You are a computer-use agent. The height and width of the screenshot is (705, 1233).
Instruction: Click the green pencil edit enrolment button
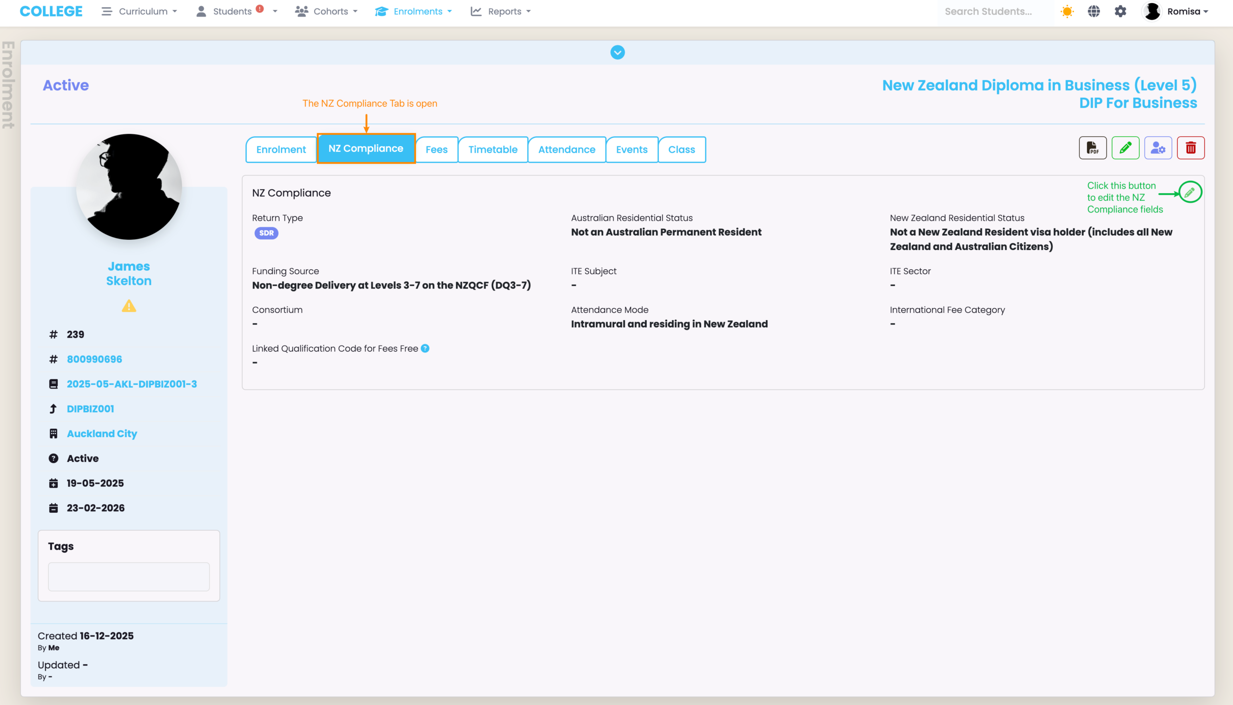click(x=1125, y=148)
